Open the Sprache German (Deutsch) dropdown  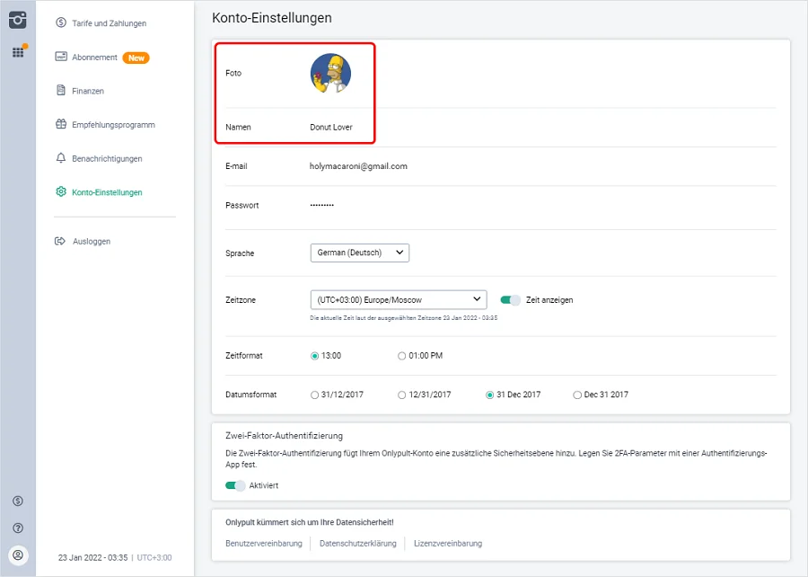pos(359,253)
